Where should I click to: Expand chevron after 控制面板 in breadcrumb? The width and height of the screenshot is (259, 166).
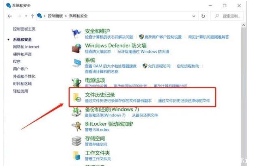click(x=66, y=16)
